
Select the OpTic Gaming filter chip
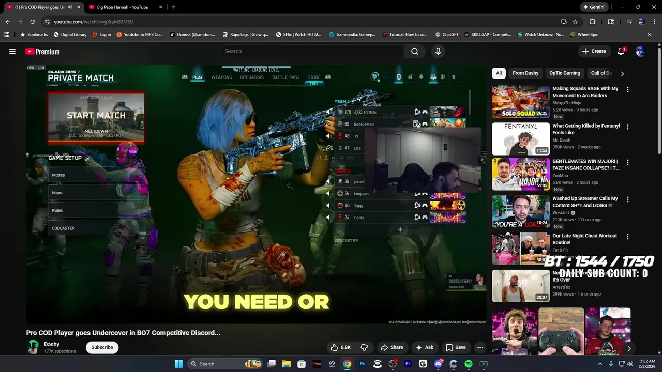pyautogui.click(x=565, y=73)
